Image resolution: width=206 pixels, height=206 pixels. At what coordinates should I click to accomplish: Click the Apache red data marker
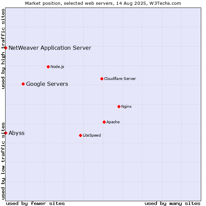[x=104, y=122]
